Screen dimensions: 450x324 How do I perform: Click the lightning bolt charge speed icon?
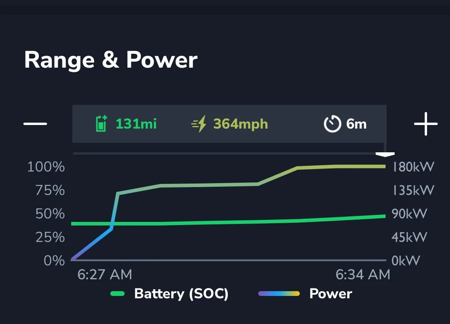tap(199, 124)
